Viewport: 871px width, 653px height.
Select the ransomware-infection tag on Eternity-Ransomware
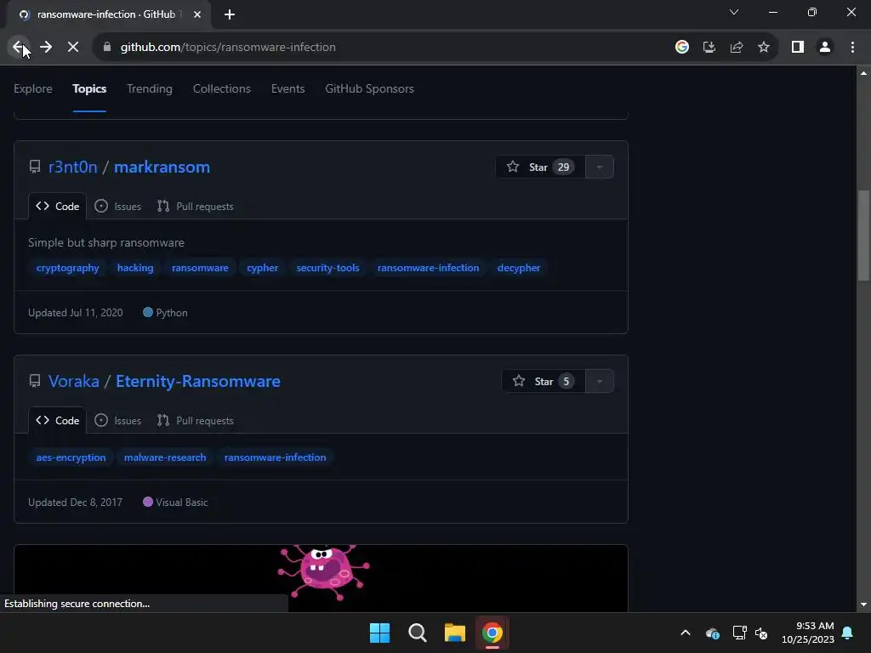(275, 457)
